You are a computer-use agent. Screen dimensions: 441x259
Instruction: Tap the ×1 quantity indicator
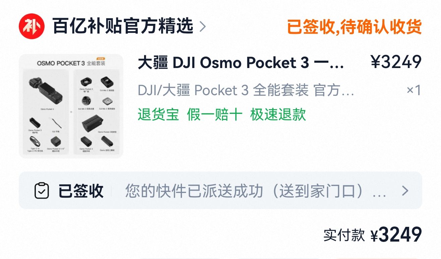point(414,90)
